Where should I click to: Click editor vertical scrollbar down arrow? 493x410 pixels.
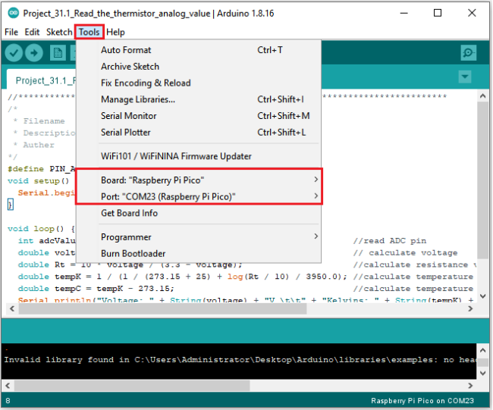[483, 296]
